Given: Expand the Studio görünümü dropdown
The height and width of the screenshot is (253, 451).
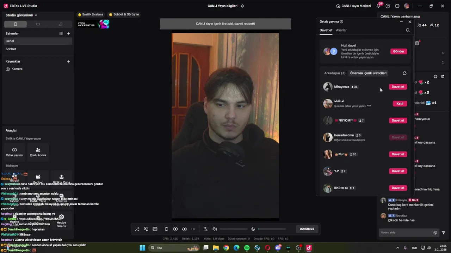Looking at the screenshot, I should [x=21, y=15].
